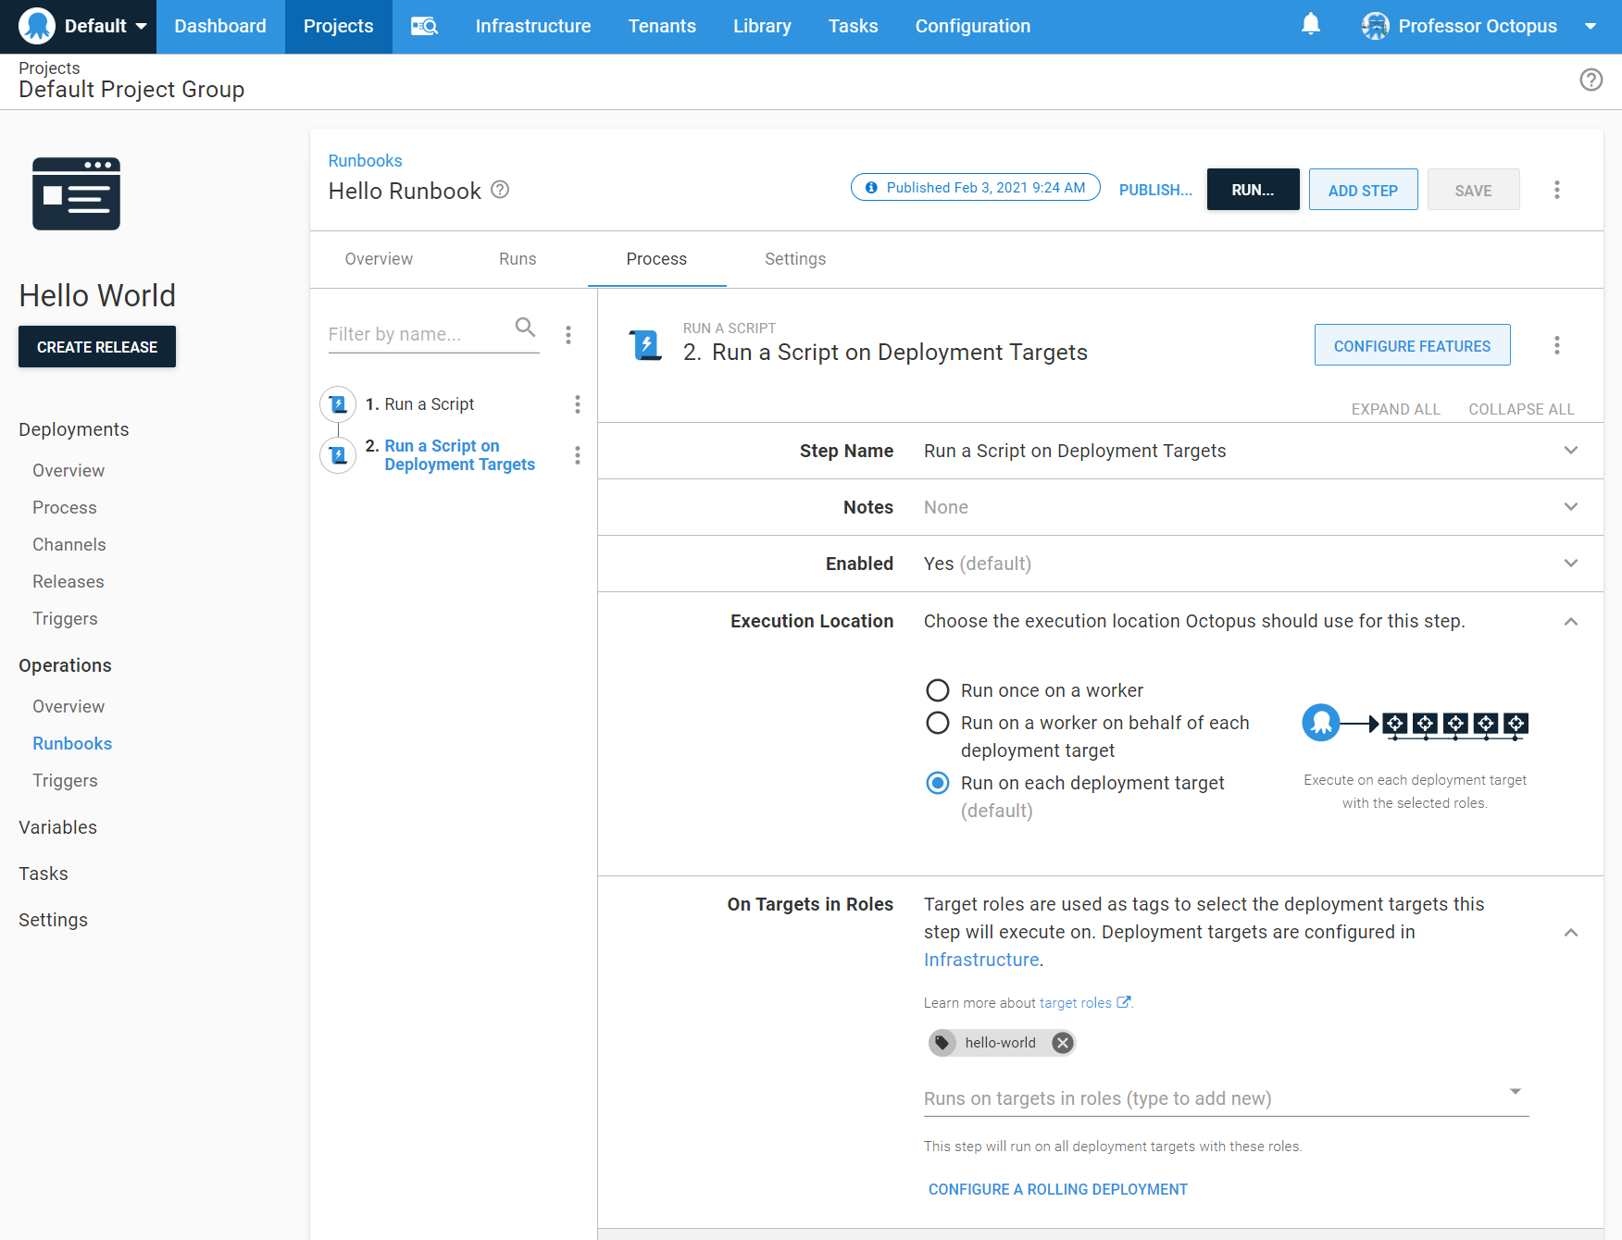
Task: Click Professor Octopus's avatar
Action: coord(1376,26)
